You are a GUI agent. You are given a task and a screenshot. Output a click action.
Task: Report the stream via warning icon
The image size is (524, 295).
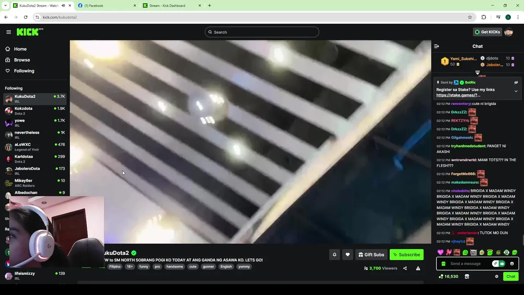point(418,268)
